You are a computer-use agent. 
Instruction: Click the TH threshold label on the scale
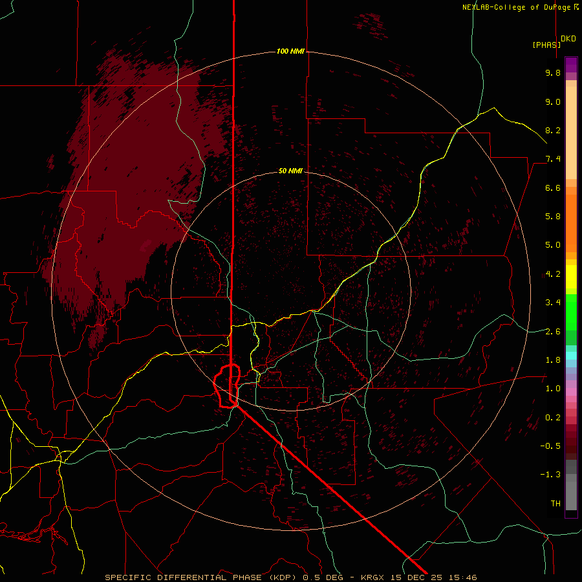point(555,504)
